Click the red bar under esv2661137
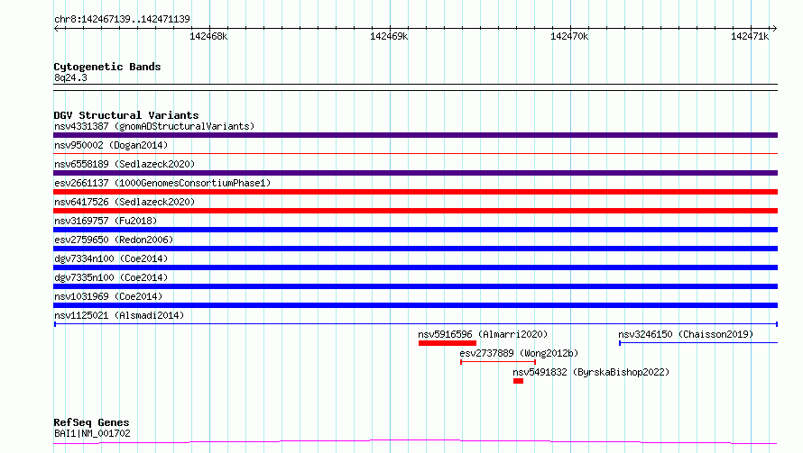The width and height of the screenshot is (803, 453). coord(415,192)
